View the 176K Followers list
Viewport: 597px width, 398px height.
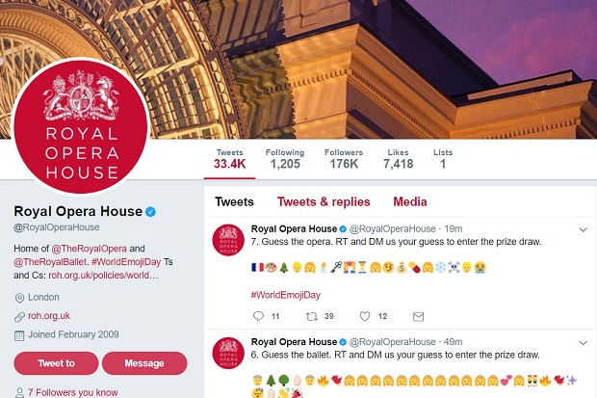point(344,159)
